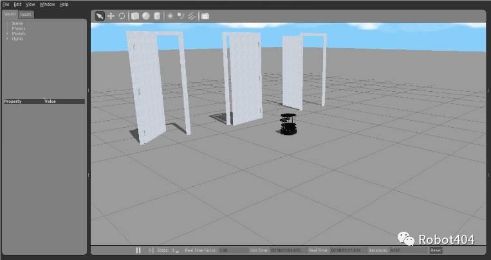Take a screenshot with camera icon
491x260 pixels.
point(205,16)
